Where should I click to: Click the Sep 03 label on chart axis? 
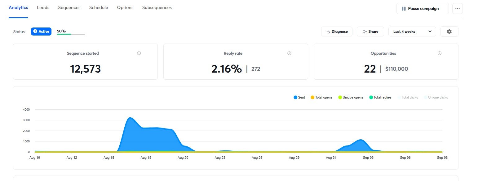pyautogui.click(x=368, y=158)
